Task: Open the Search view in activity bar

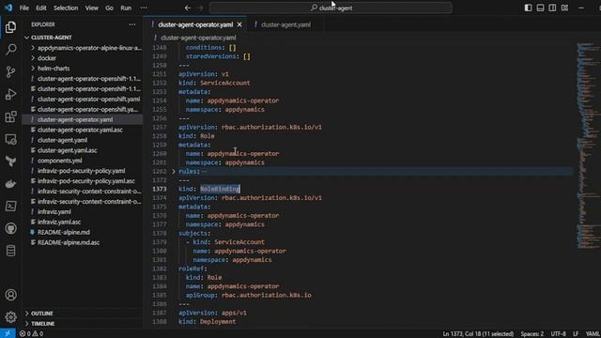Action: [x=10, y=49]
